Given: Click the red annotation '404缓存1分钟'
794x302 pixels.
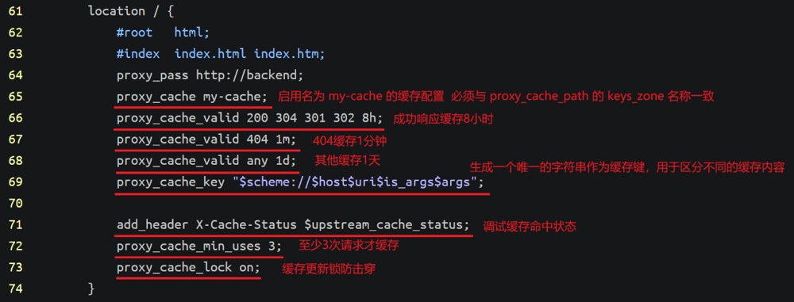Looking at the screenshot, I should [345, 140].
